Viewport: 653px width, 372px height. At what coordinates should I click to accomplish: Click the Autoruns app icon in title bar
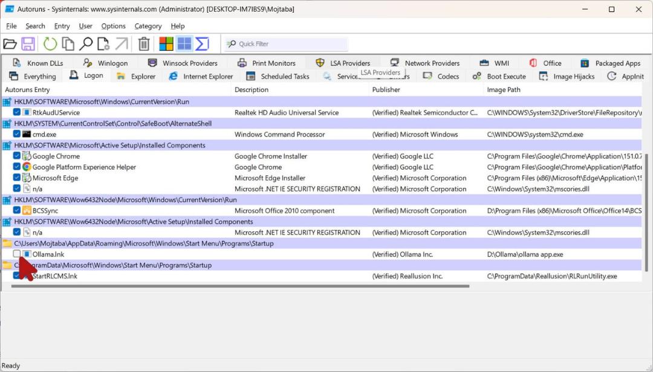coord(10,8)
